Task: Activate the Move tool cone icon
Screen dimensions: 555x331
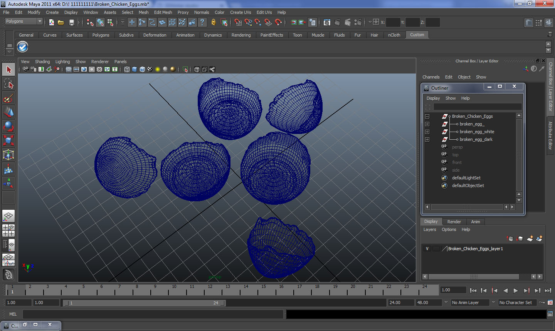Action: (8, 112)
